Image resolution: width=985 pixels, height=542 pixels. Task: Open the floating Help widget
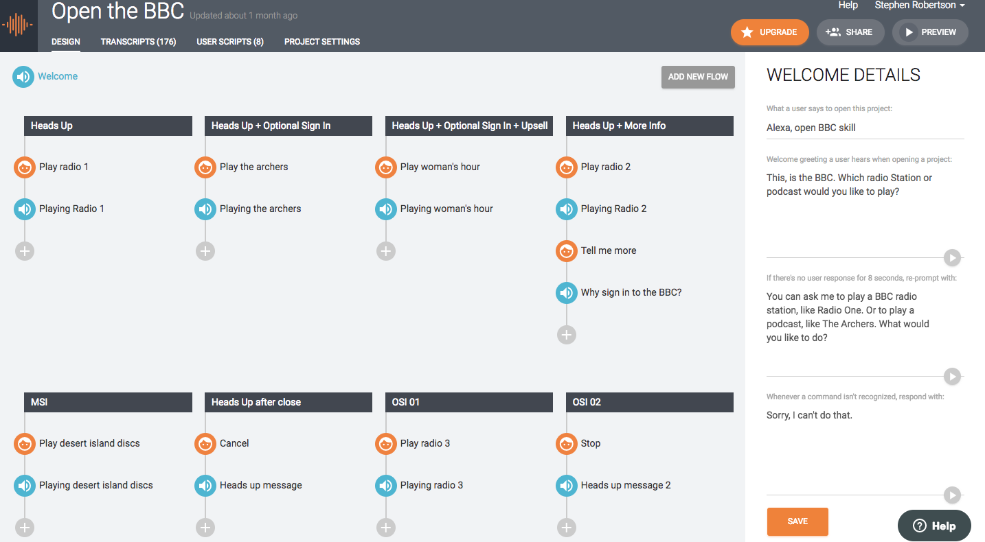coord(934,526)
